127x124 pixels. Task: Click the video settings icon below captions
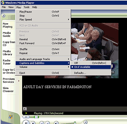coord(25,108)
